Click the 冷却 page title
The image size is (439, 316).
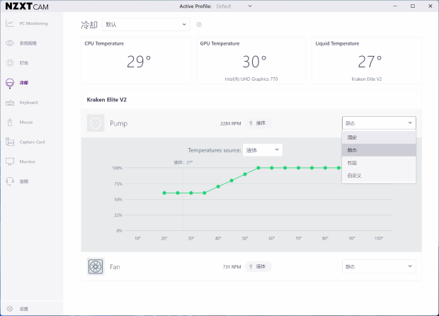coord(89,25)
